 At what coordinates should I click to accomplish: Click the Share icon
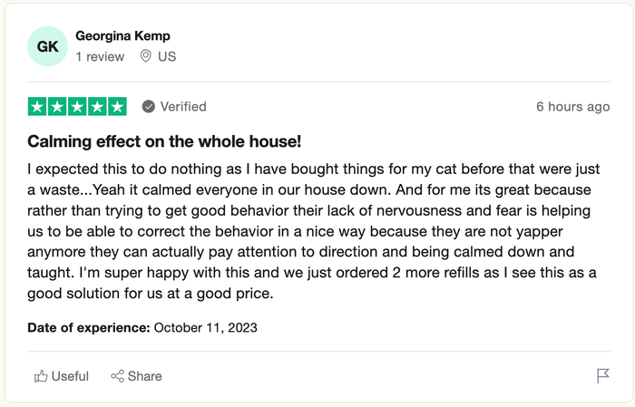pos(117,376)
